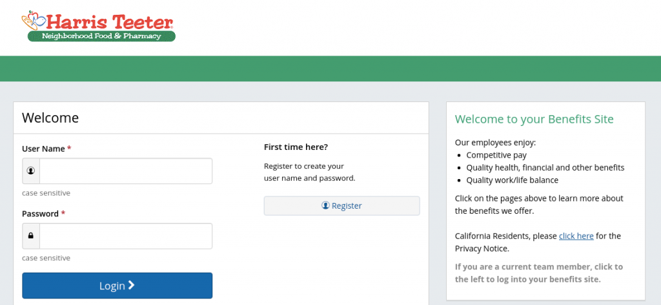Click the gray 'current team member' note
This screenshot has height=305, width=661.
[538, 273]
